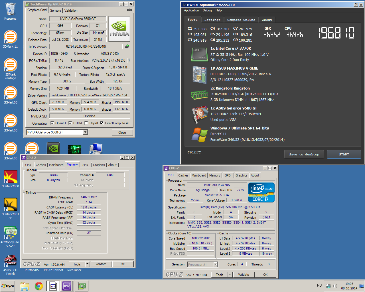Expand the NVIDIA GeForce 9500 GT card dropdown
The height and width of the screenshot is (292, 365).
tap(85, 132)
